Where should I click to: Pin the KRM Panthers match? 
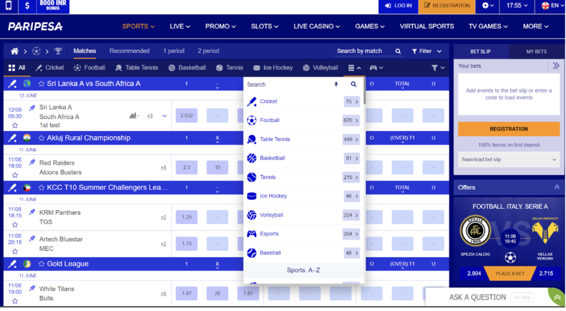coord(32,212)
